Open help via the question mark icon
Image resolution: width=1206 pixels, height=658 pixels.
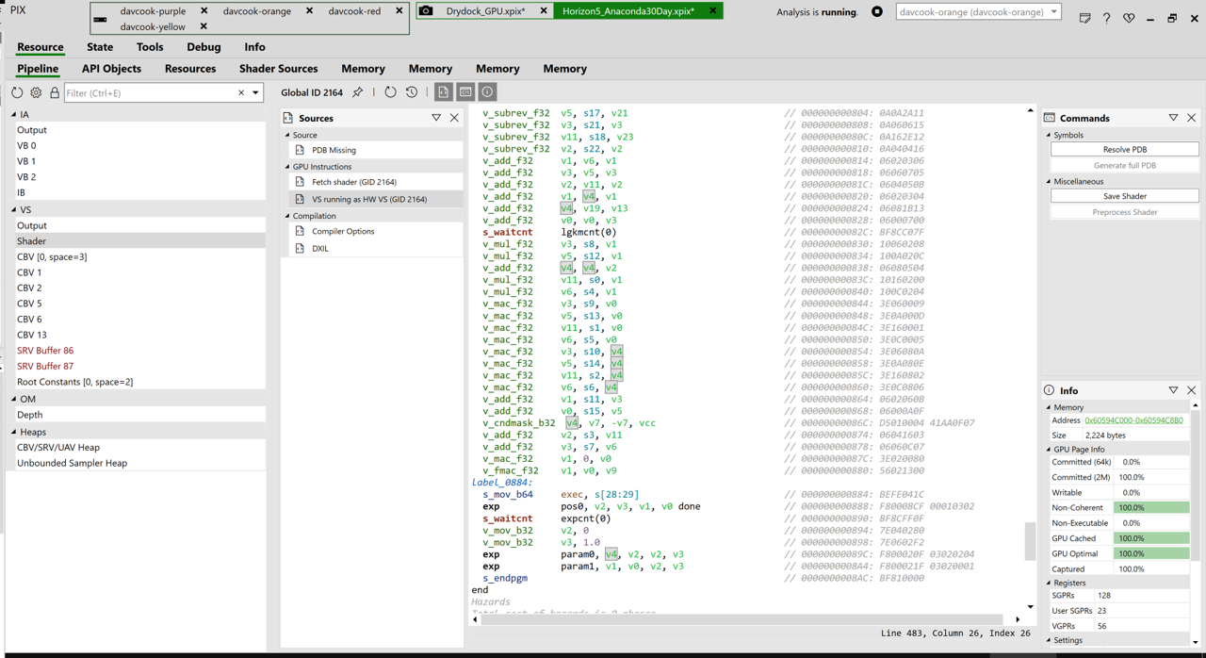coord(1107,18)
